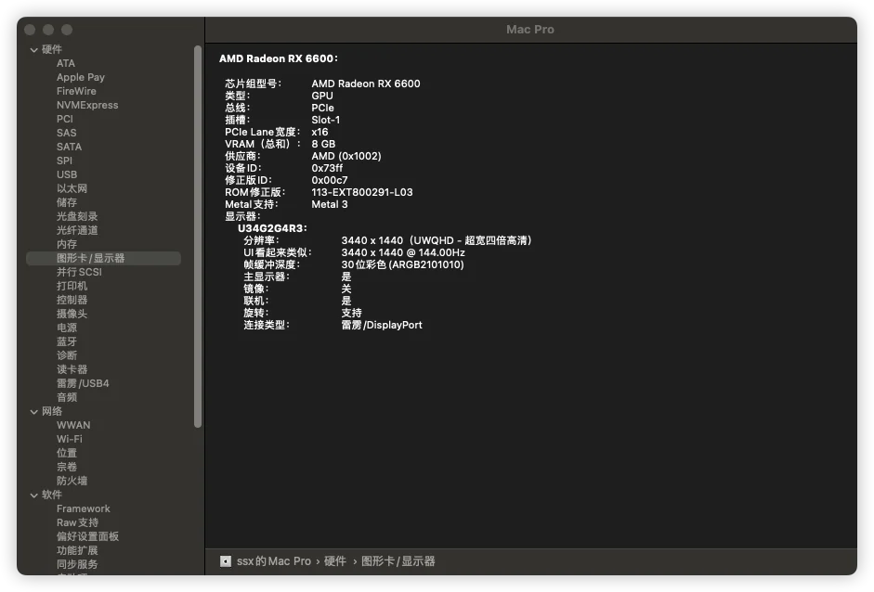
Task: Open the USB hardware entry
Action: [67, 174]
